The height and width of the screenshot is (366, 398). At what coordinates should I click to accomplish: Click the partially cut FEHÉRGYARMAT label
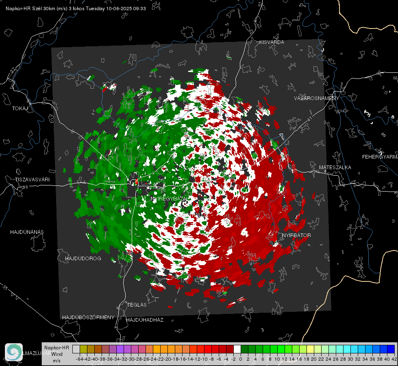[380, 157]
